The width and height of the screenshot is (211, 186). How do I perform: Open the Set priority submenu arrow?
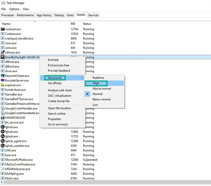[x=82, y=78]
